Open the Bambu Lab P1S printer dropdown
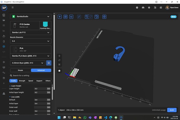180x120 pixels. tap(31, 32)
